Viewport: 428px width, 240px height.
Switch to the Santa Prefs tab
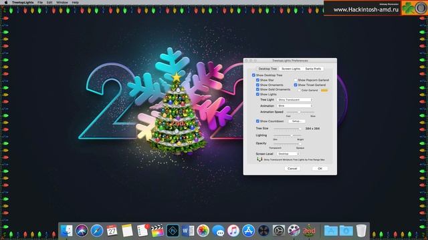click(313, 69)
